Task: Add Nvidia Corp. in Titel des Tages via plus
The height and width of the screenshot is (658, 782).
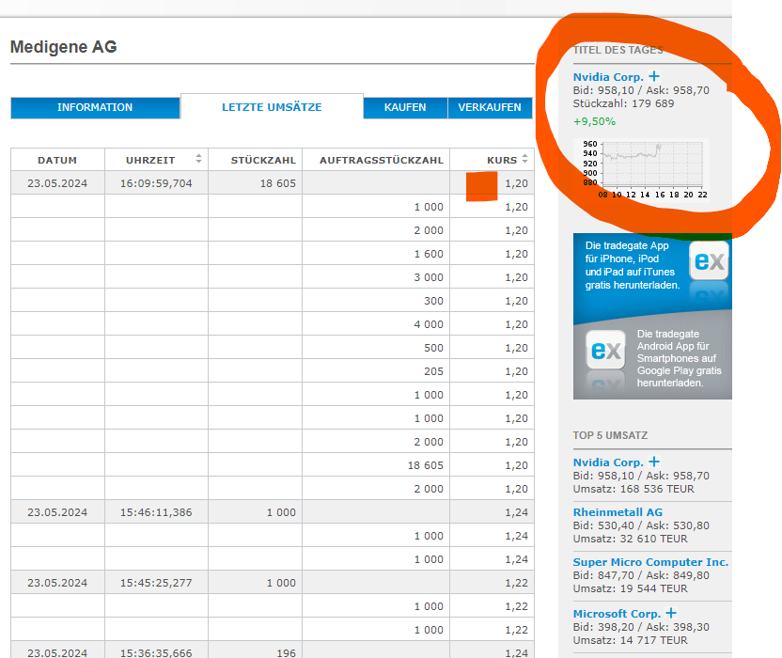Action: click(x=654, y=76)
